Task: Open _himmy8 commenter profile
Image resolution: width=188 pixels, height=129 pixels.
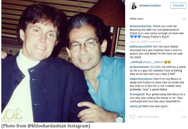Action: [x=136, y=62]
